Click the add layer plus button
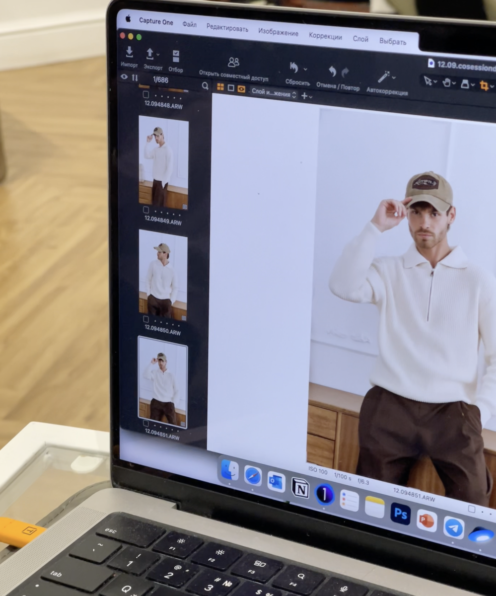The height and width of the screenshot is (596, 496). coord(304,95)
